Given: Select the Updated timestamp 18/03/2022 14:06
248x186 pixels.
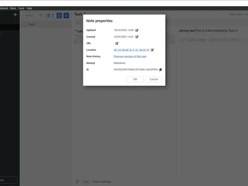Looking at the screenshot, I should coord(124,30).
